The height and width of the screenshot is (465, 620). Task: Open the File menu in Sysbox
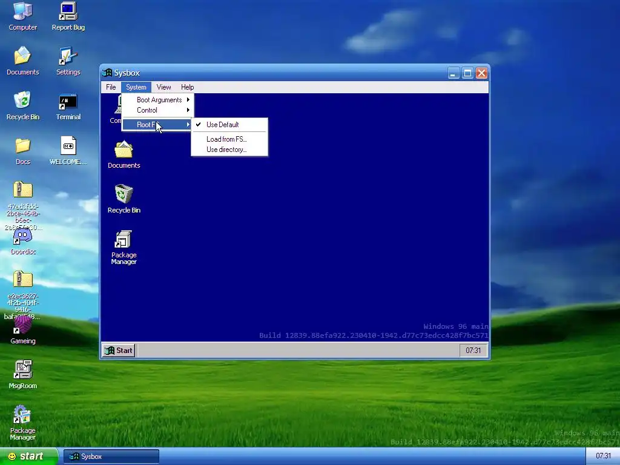(x=111, y=87)
